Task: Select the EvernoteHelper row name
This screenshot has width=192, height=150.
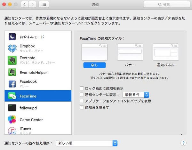Action: pos(33,73)
